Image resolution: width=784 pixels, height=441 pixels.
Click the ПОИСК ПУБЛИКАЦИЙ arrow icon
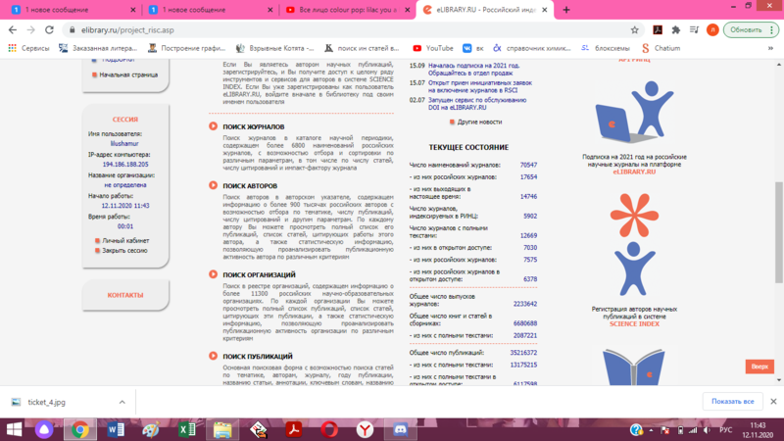(213, 356)
